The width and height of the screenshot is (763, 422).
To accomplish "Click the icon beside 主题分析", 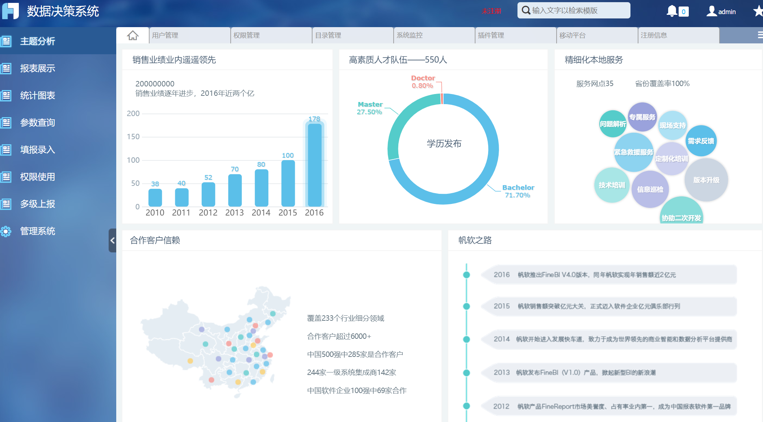I will pyautogui.click(x=6, y=41).
